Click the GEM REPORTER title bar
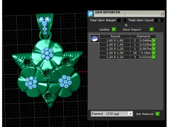The height and width of the screenshot is (127, 169). point(126,13)
